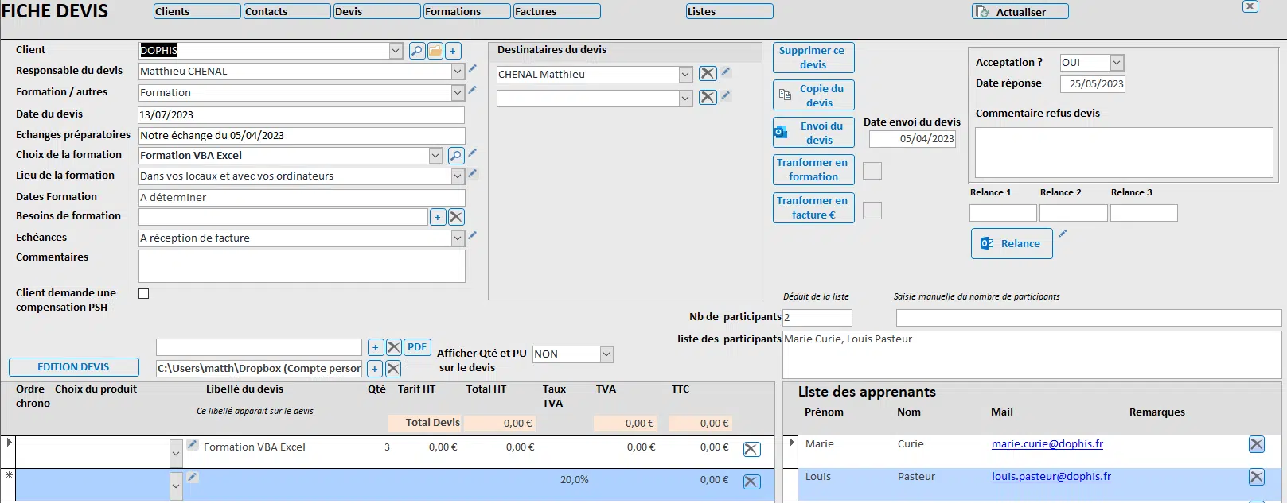Viewport: 1287px width, 503px height.
Task: Launch EDITION DEVIS
Action: tap(74, 367)
